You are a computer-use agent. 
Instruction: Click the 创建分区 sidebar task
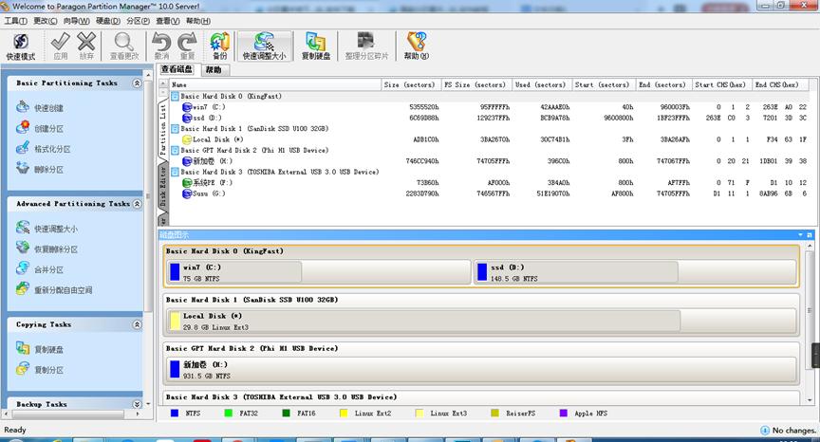47,129
